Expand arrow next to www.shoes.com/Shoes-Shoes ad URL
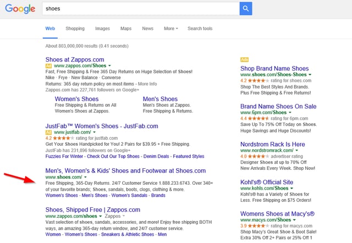 click(310, 75)
